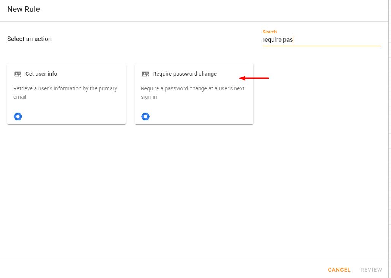Click the empty area below the action cards
Image resolution: width=391 pixels, height=278 pixels.
pyautogui.click(x=194, y=192)
